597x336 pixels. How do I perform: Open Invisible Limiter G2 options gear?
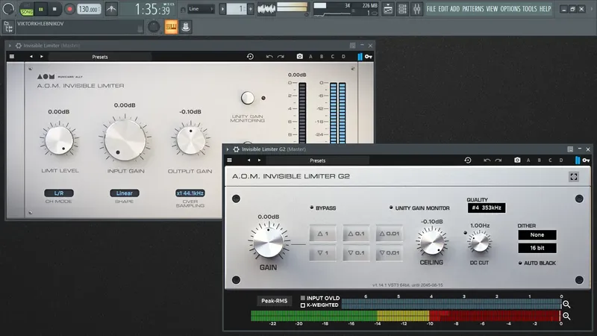236,149
